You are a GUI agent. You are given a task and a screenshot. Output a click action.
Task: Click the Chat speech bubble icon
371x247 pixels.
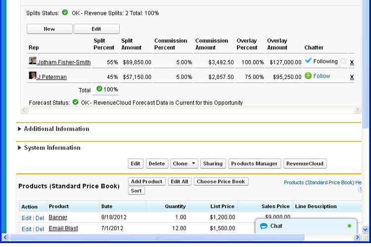coord(264,226)
